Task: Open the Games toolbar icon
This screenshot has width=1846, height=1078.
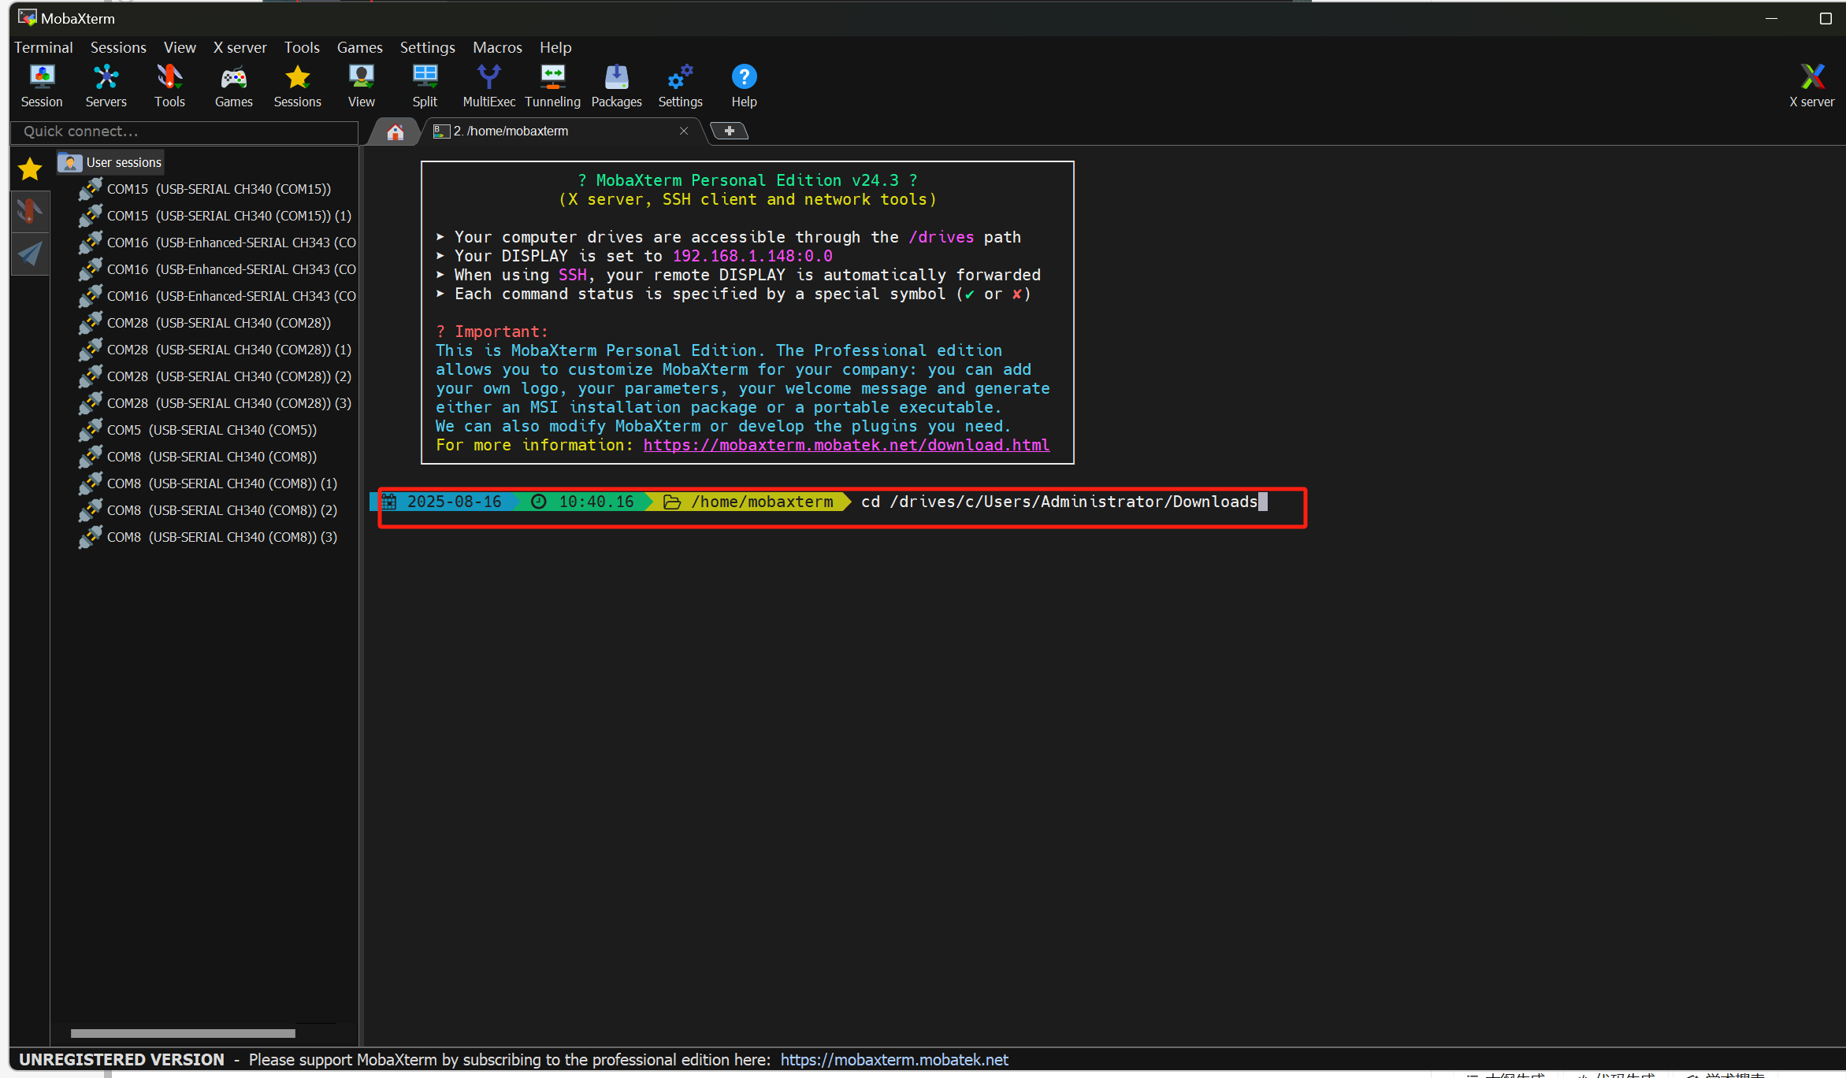Action: point(234,86)
